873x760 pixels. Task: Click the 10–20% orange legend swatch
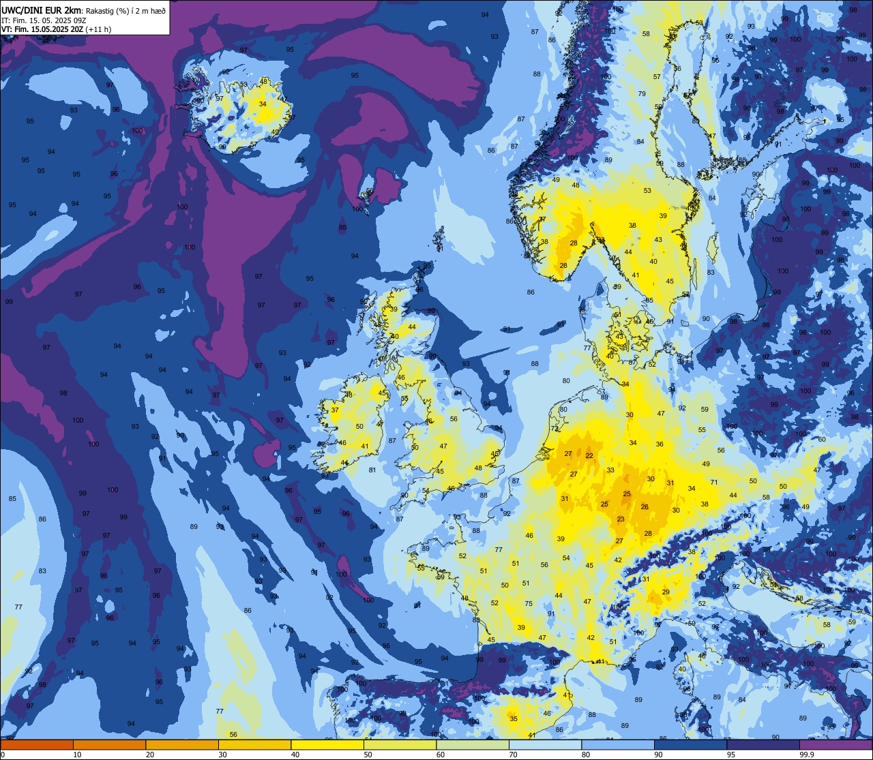pos(109,744)
